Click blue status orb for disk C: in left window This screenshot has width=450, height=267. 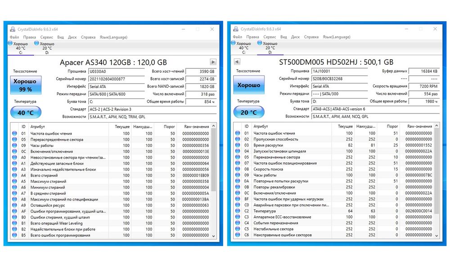tap(10, 43)
